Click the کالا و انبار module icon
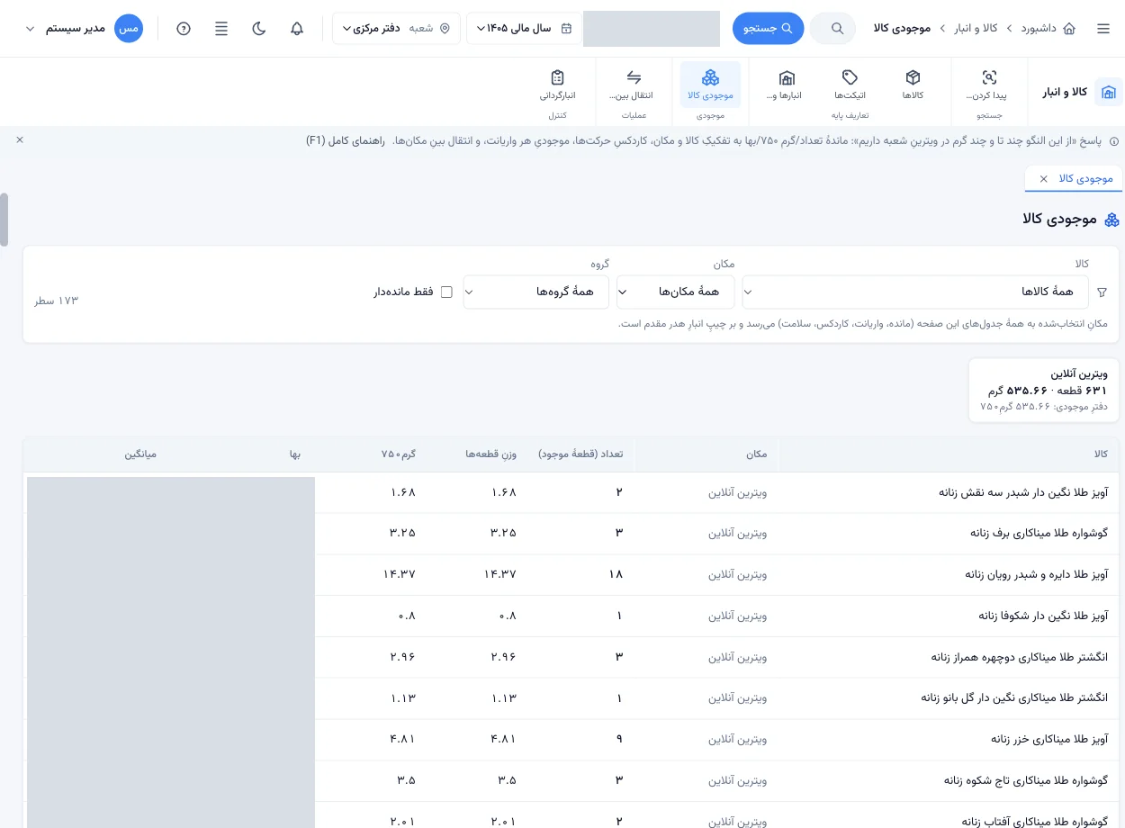Screen dimensions: 1125x828 click(1109, 92)
